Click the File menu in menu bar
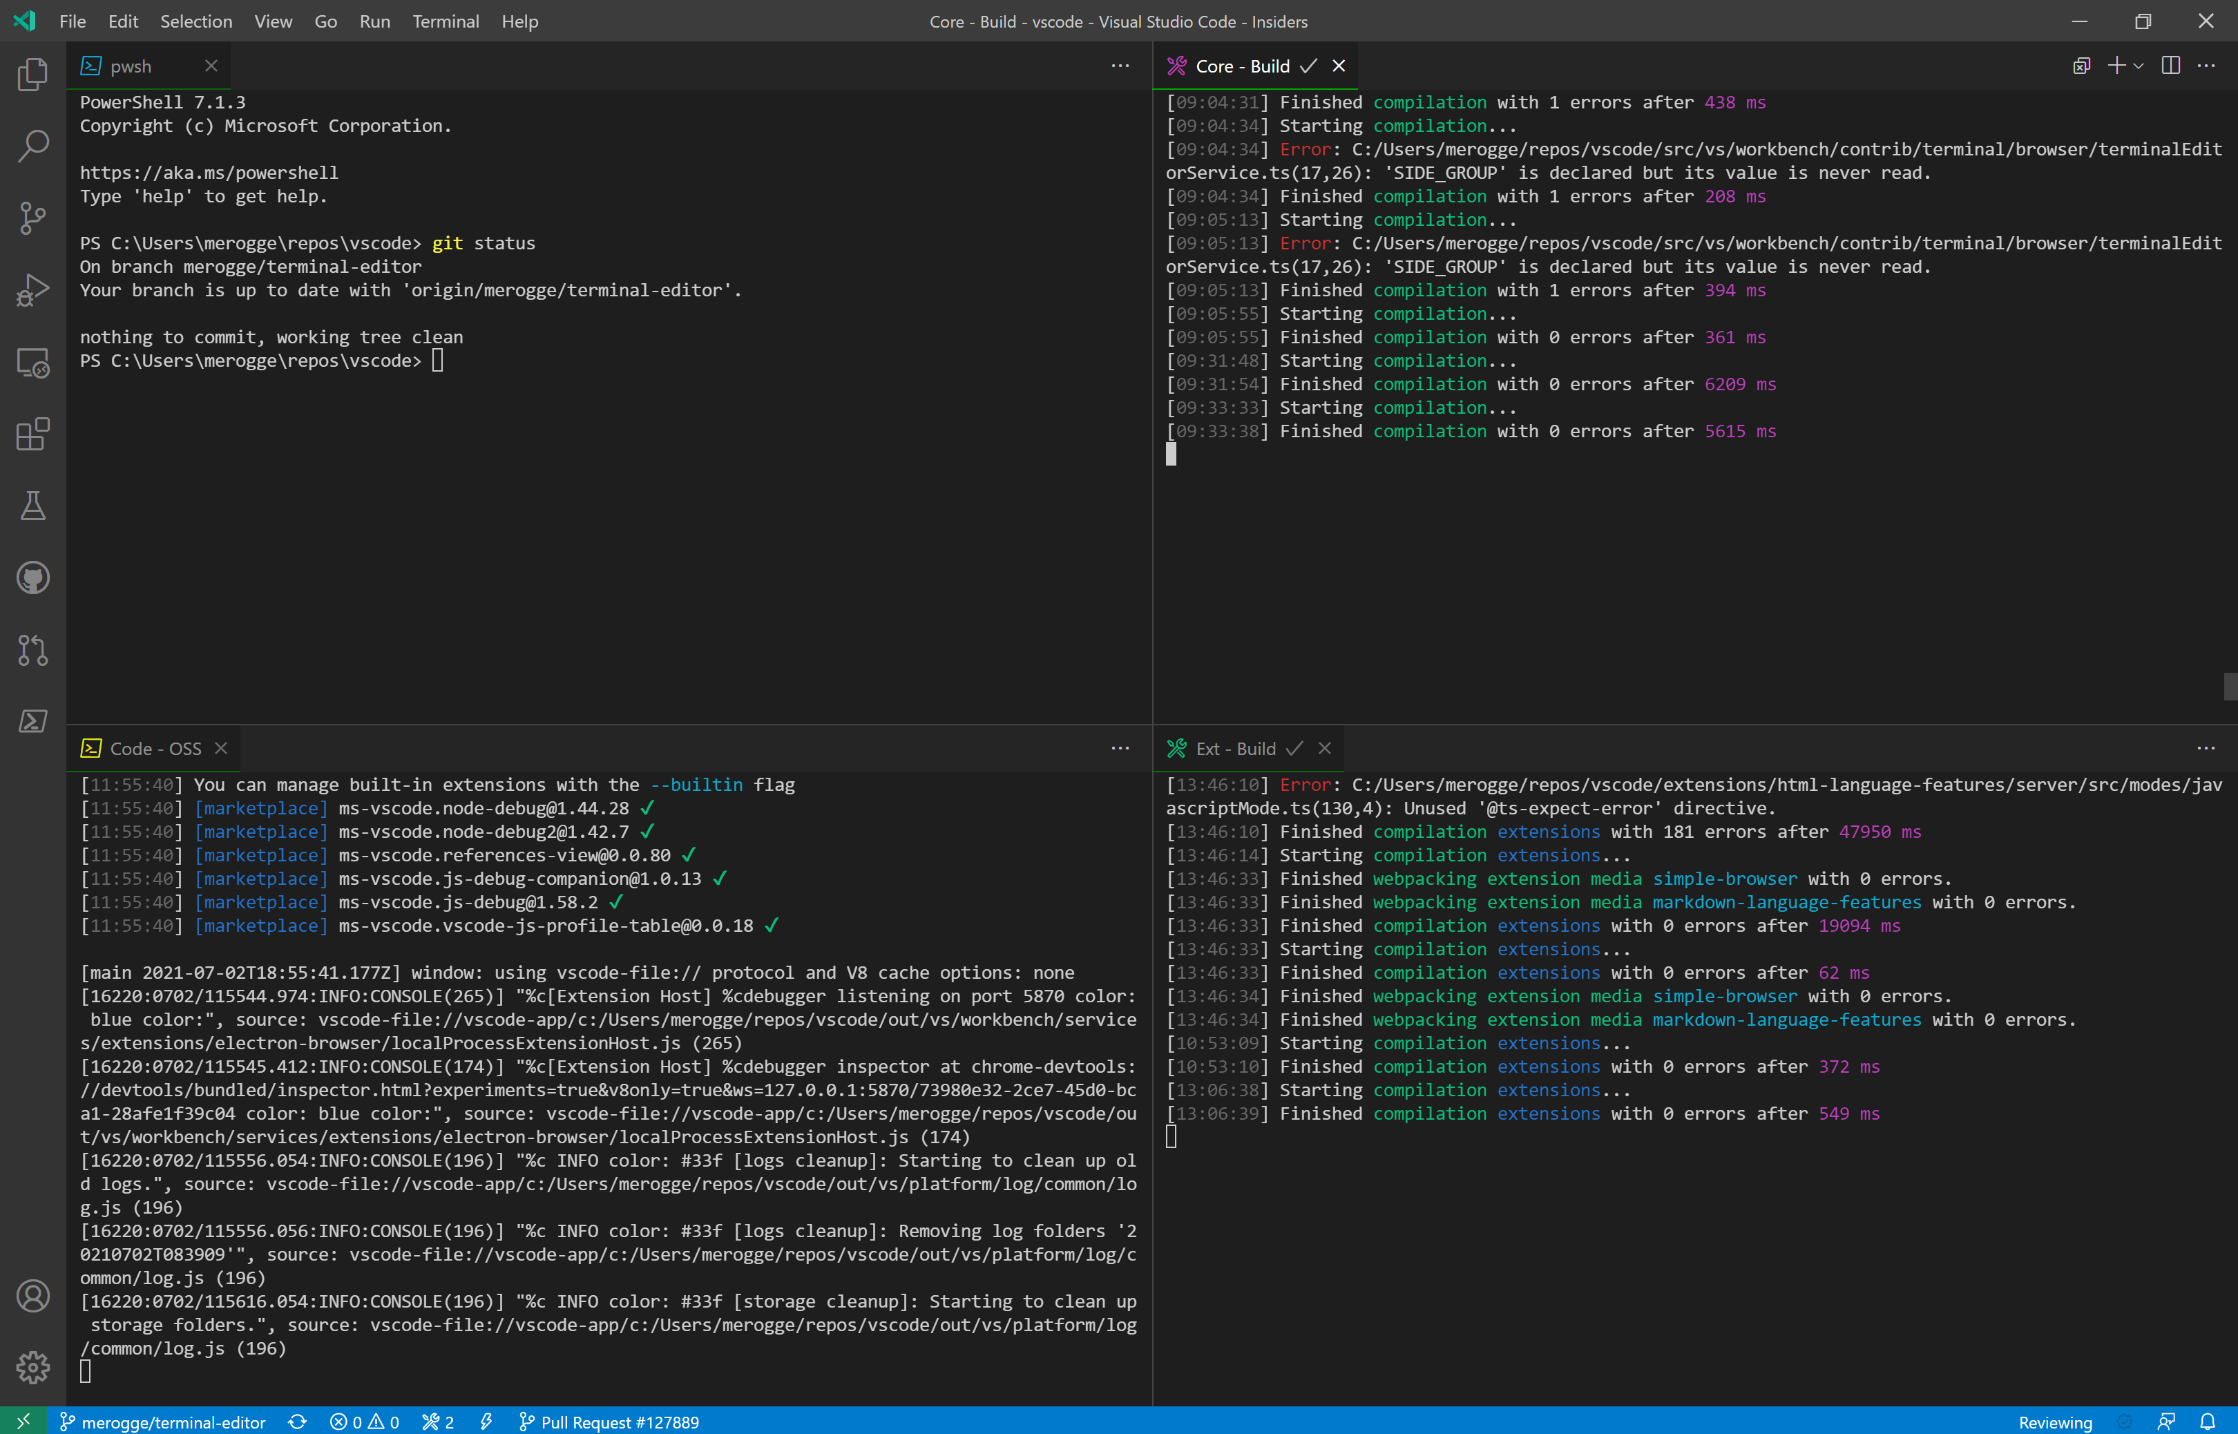The height and width of the screenshot is (1434, 2238). 70,21
